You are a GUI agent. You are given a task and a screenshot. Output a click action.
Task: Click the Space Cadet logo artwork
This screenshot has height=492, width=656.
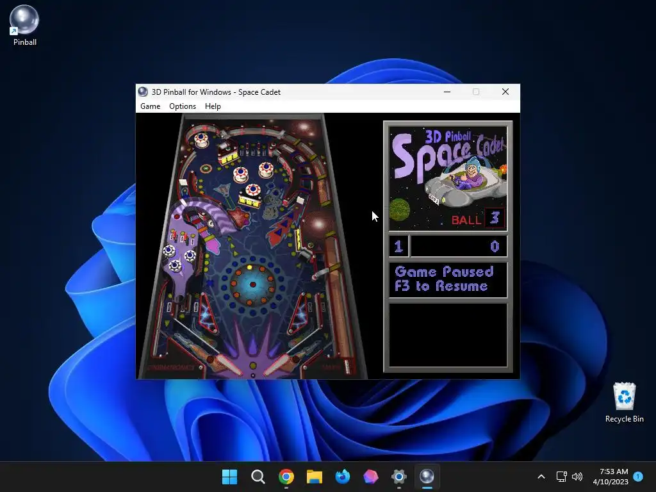[448, 178]
